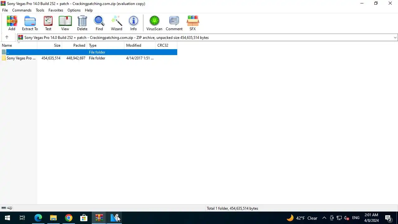
Task: Click the Test archive toolbar icon
Action: point(48,23)
